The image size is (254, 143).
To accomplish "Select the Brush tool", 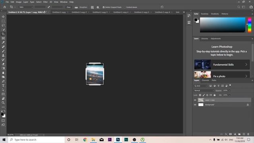I will [x=3, y=51].
